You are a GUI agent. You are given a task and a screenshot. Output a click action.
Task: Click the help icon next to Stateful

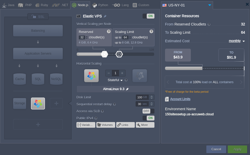click(x=126, y=80)
